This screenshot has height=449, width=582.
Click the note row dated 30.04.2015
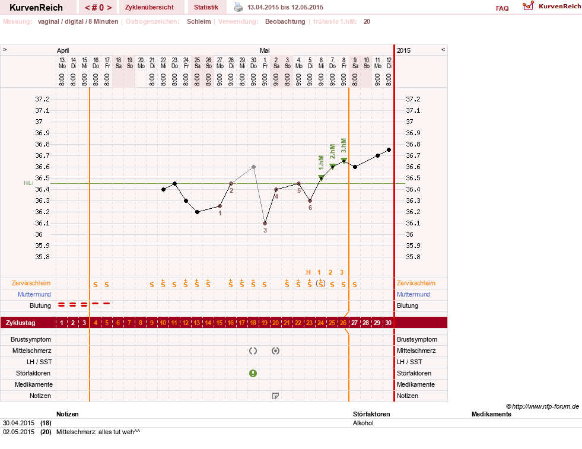point(291,423)
